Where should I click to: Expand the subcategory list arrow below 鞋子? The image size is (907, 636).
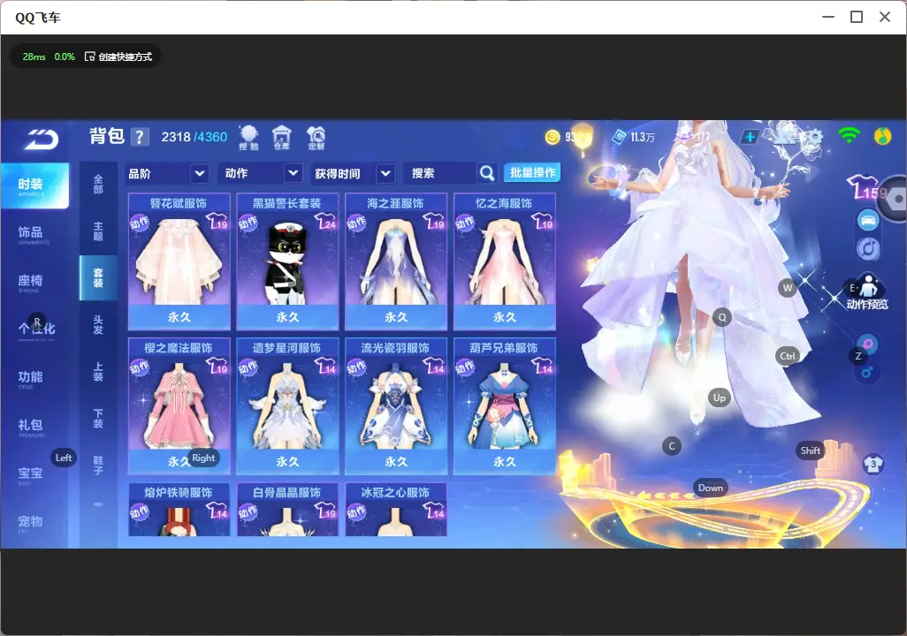pyautogui.click(x=98, y=504)
